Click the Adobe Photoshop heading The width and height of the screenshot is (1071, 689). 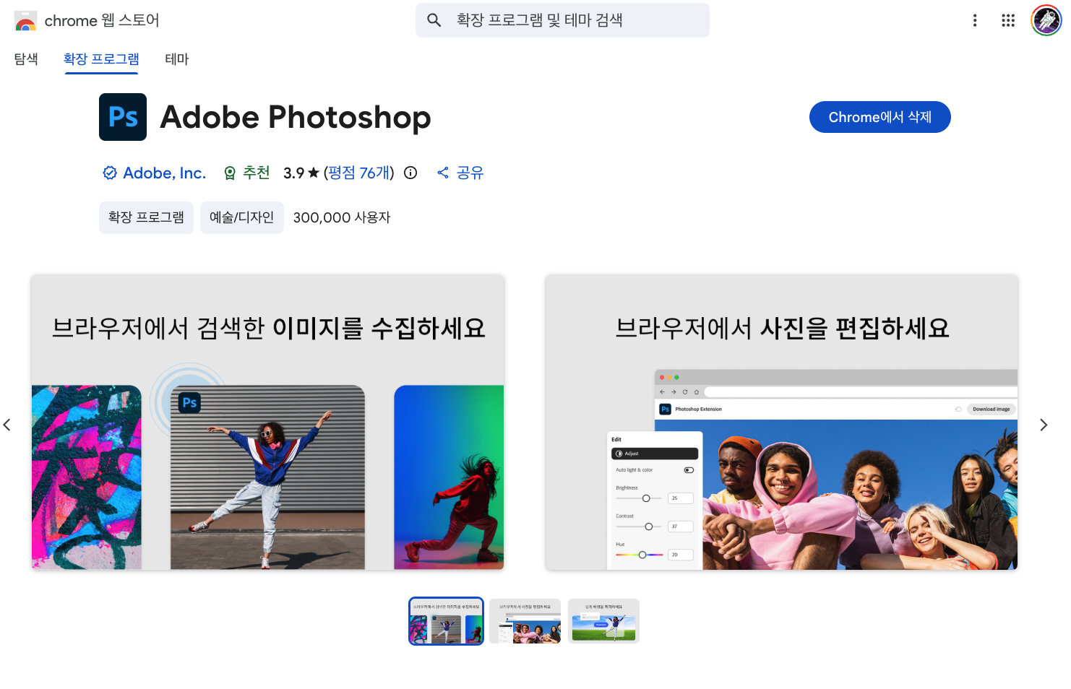tap(295, 117)
